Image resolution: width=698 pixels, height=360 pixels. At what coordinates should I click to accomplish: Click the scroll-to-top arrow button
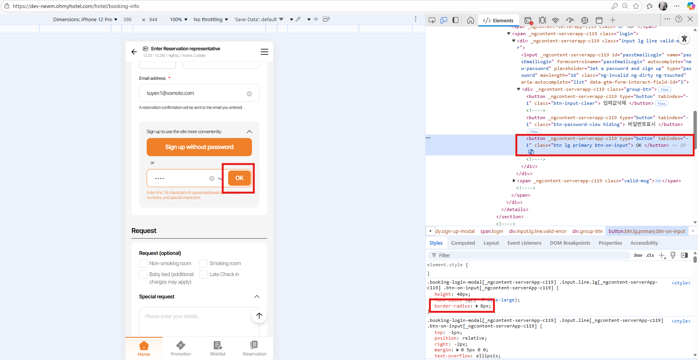[x=259, y=316]
